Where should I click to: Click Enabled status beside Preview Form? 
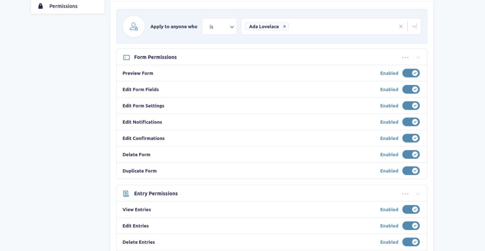click(389, 73)
